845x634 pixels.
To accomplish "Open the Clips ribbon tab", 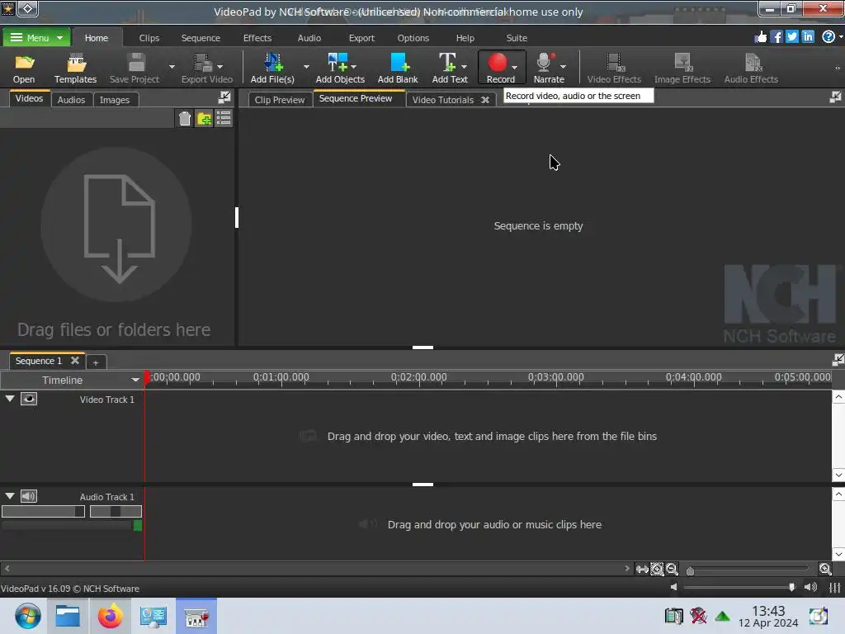I will pyautogui.click(x=149, y=38).
